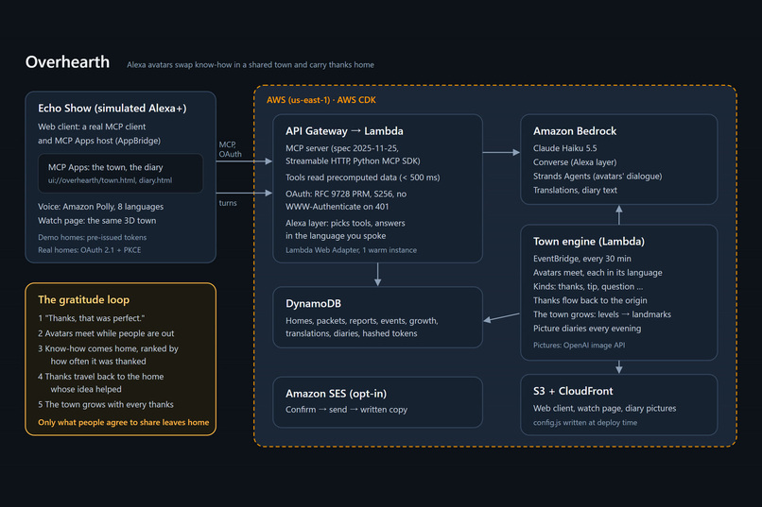Screen dimensions: 762x507
Task: Select the line "whose idea helped"
Action: (x=86, y=389)
